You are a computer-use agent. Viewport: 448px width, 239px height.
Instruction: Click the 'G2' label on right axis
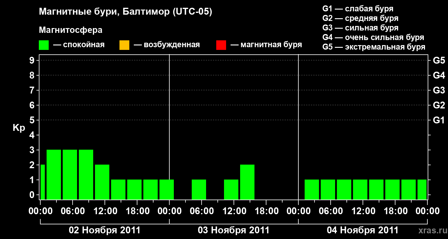point(439,105)
